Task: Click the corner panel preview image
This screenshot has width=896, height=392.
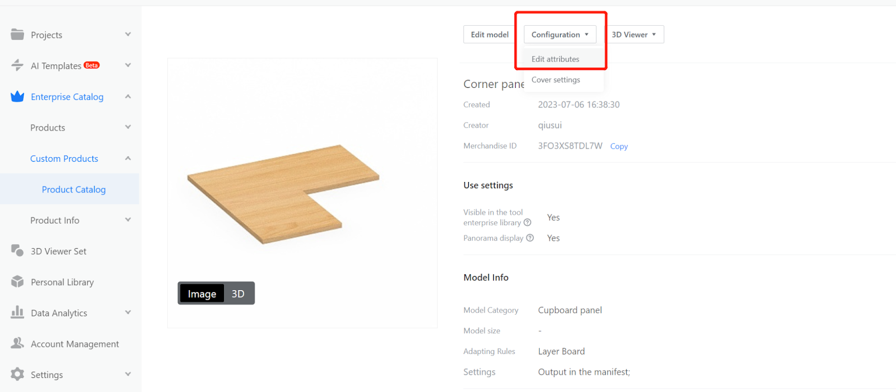Action: coord(283,193)
